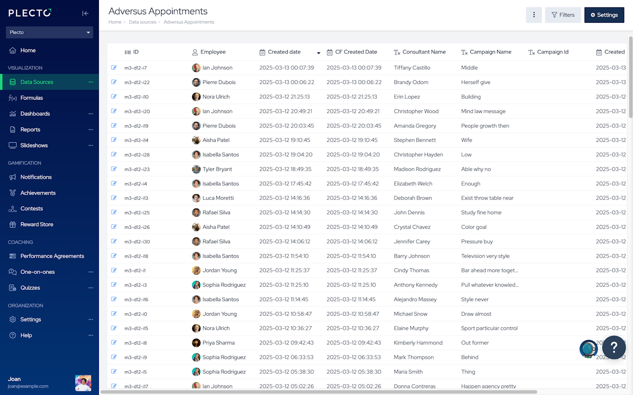The height and width of the screenshot is (395, 633).
Task: Follow the Home breadcrumb link
Action: click(115, 22)
